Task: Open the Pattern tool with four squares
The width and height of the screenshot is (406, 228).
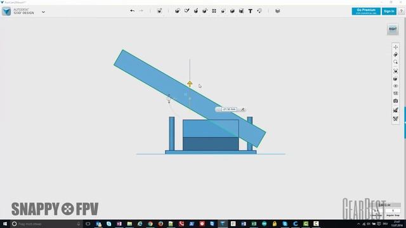Action: (214, 11)
